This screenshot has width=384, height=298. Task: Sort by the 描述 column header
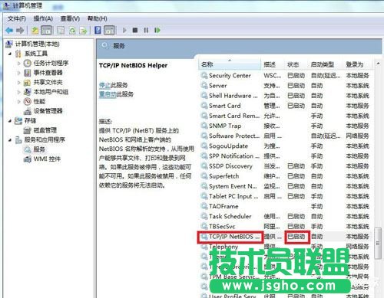[x=273, y=64]
